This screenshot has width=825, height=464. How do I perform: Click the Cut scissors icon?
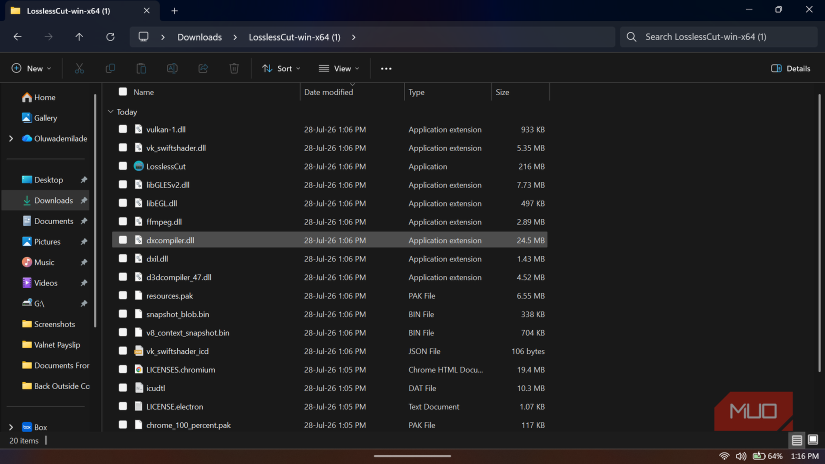point(79,68)
